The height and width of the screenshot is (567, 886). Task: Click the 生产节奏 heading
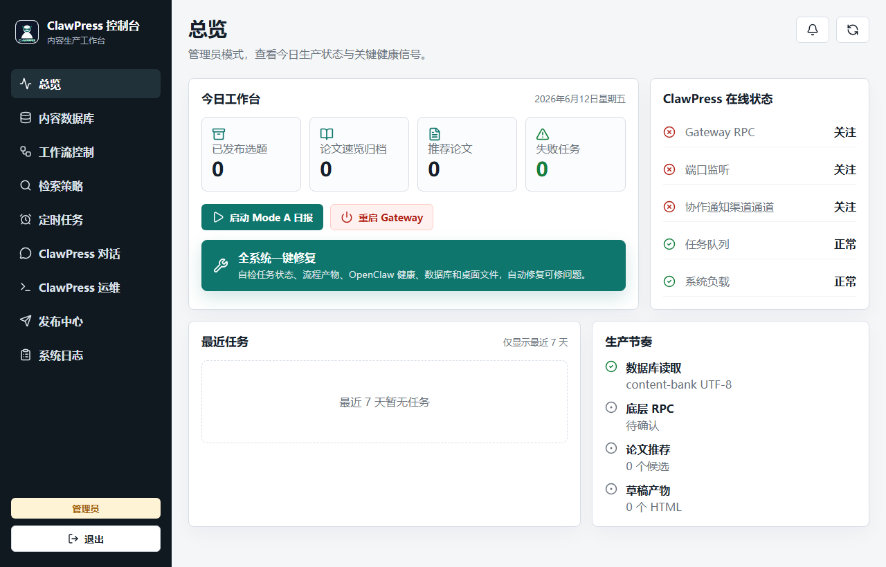pyautogui.click(x=629, y=342)
